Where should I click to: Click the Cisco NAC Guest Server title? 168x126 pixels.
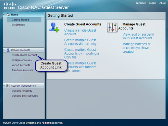[43, 7]
